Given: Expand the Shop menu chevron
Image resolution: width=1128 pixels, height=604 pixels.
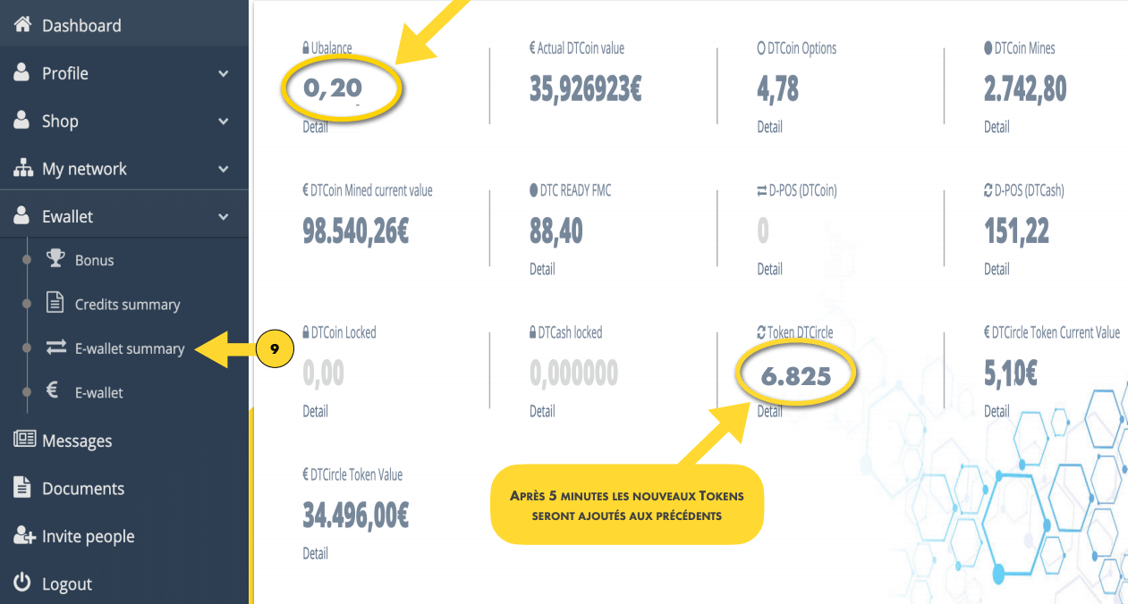Looking at the screenshot, I should click(224, 121).
